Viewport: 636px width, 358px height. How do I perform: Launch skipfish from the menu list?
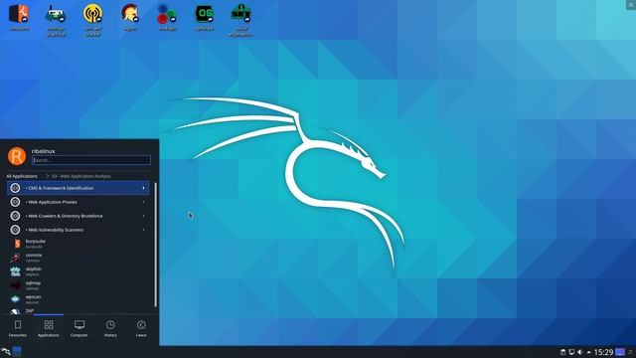point(78,271)
